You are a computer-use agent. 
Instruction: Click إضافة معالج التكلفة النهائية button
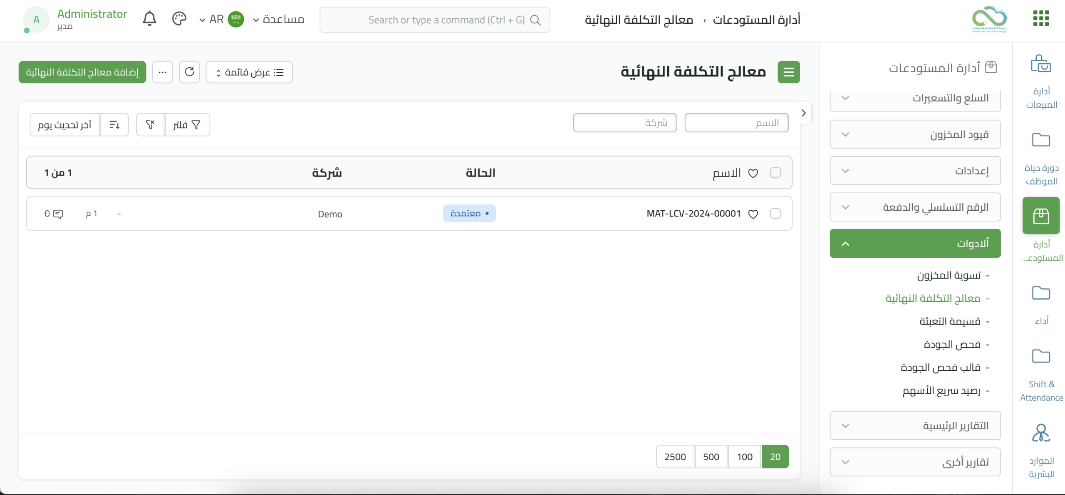pos(82,72)
